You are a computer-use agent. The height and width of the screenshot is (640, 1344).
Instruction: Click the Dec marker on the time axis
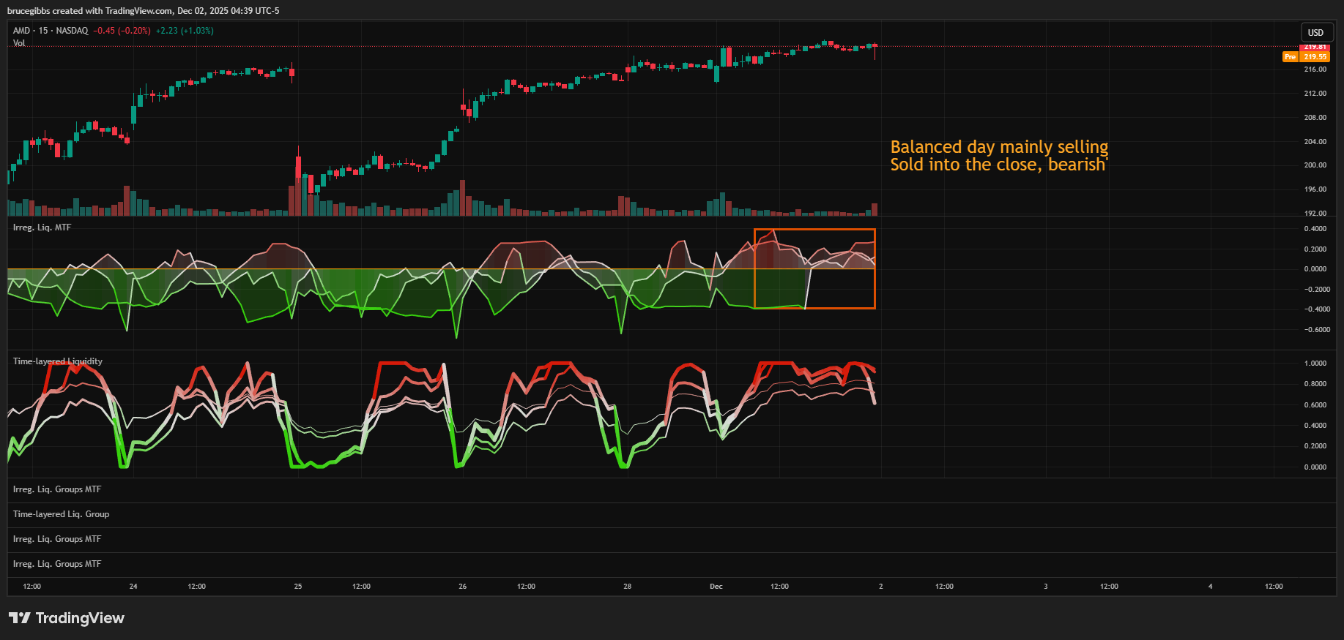pos(716,587)
